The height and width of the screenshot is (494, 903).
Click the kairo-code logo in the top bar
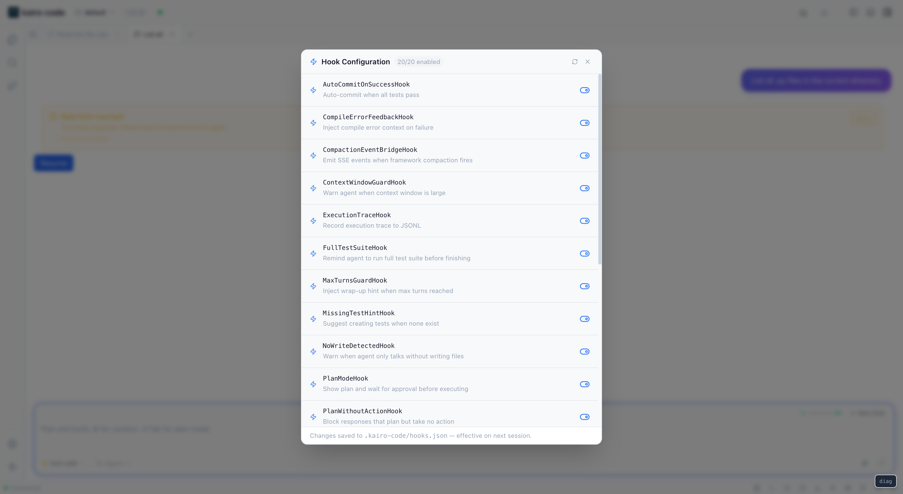tap(13, 12)
